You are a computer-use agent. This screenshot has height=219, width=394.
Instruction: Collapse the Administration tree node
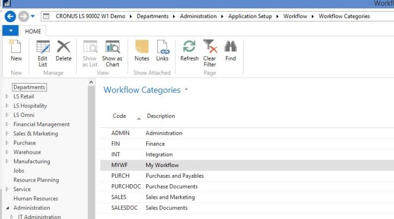click(7, 208)
